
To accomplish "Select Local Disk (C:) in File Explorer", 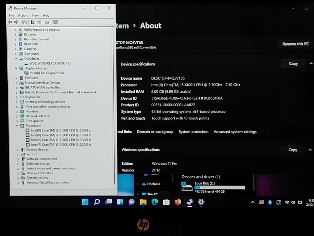I will 213,187.
